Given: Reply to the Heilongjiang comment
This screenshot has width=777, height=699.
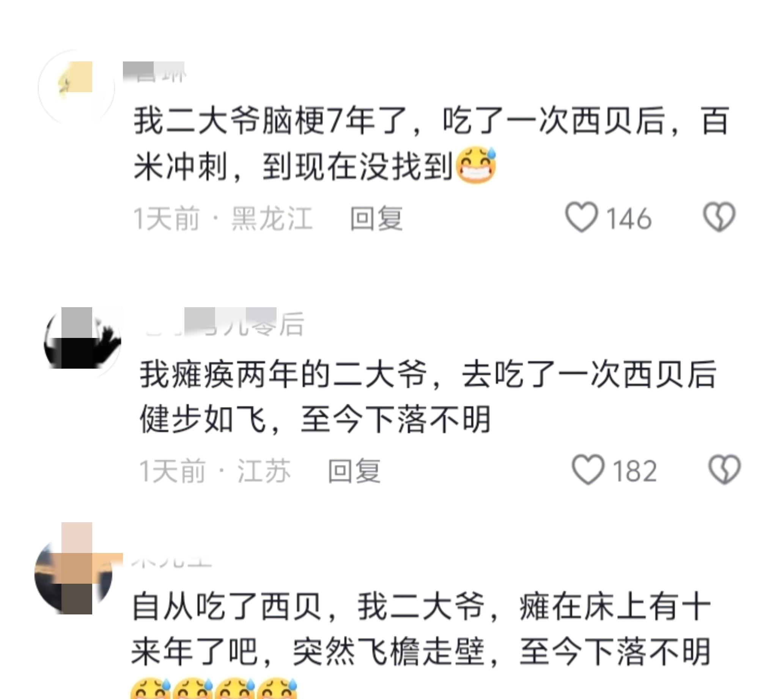Looking at the screenshot, I should point(376,218).
